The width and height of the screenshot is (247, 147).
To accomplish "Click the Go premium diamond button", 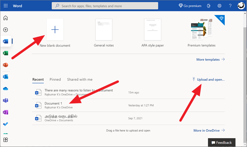I will (190, 6).
